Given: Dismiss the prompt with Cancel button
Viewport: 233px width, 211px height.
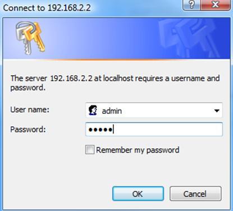Looking at the screenshot, I should [x=195, y=194].
